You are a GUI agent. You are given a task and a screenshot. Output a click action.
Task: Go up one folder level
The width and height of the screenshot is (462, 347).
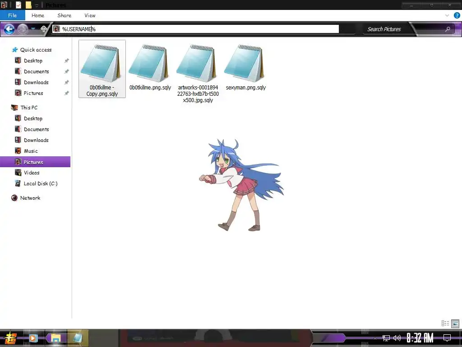pyautogui.click(x=44, y=29)
